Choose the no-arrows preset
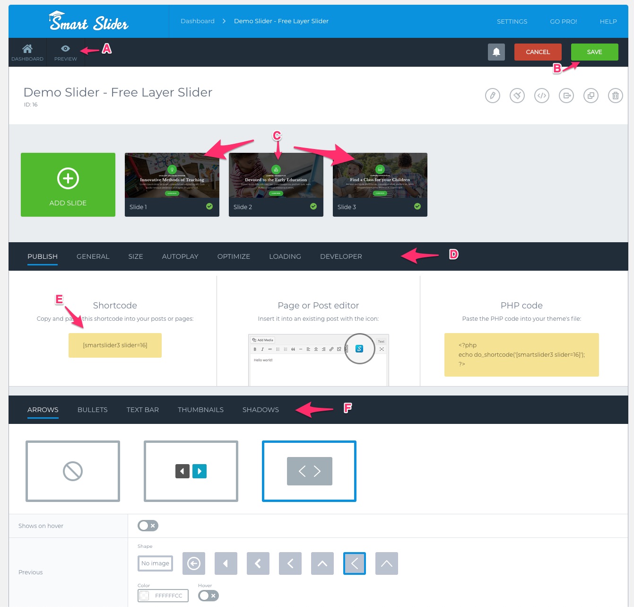This screenshot has width=634, height=607. tap(73, 471)
